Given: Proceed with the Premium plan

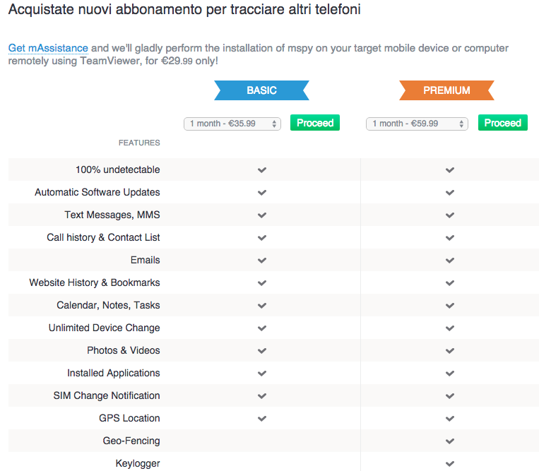Looking at the screenshot, I should pyautogui.click(x=503, y=123).
